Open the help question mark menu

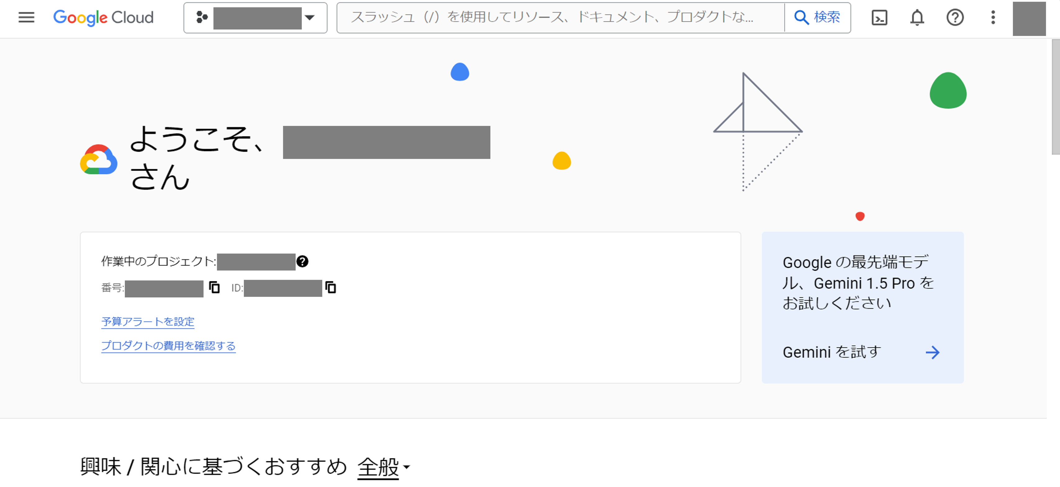pos(955,18)
